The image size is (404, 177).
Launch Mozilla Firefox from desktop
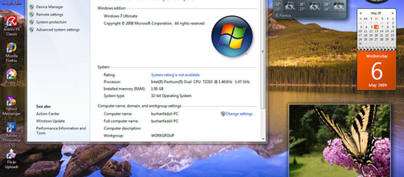point(12,52)
